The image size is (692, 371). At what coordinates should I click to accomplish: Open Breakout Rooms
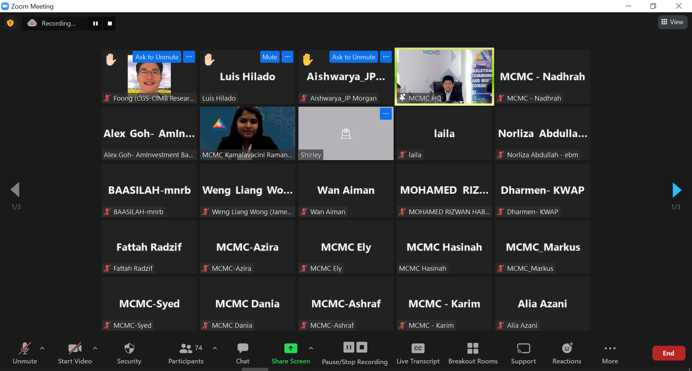[x=473, y=353]
